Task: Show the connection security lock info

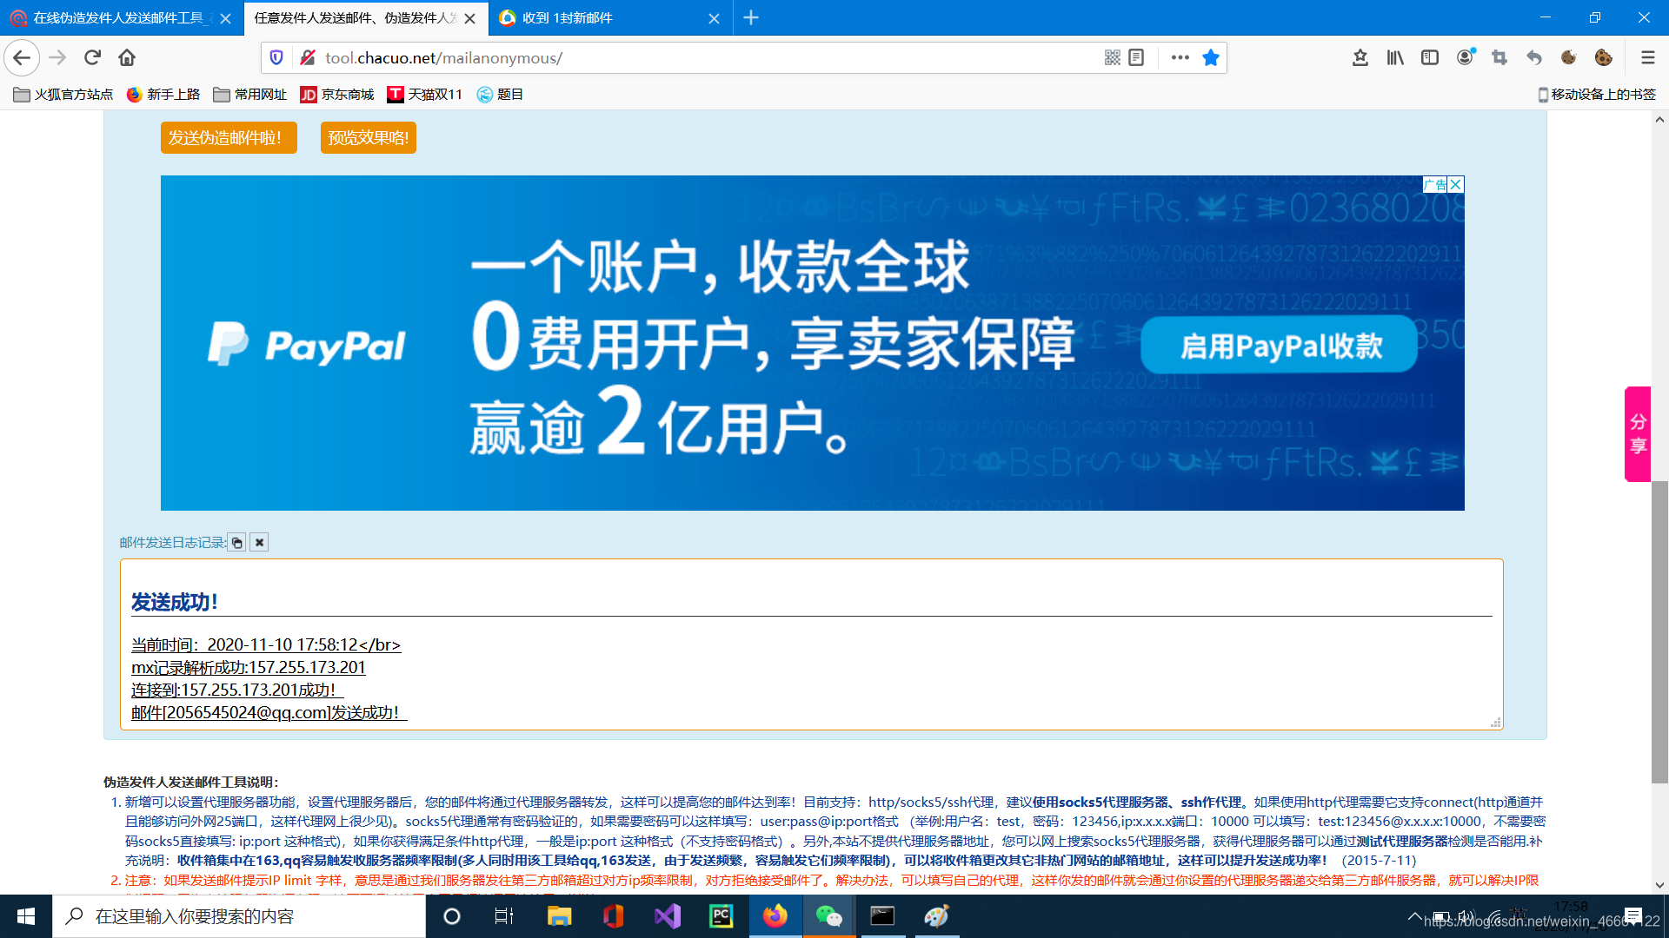Action: point(307,57)
